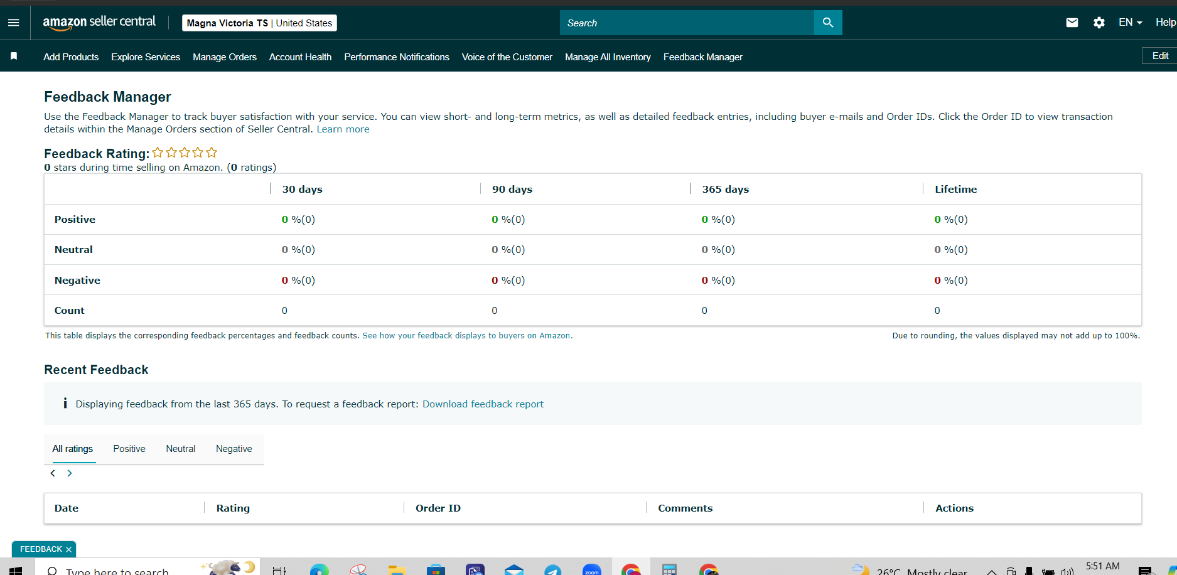This screenshot has width=1177, height=575.
Task: Open the Magna Victoria TS account switcher
Action: coord(259,23)
